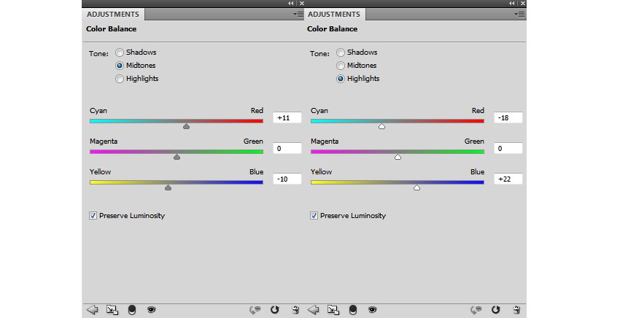Select Midtones tone in left panel
Image resolution: width=620 pixels, height=318 pixels.
pos(120,66)
